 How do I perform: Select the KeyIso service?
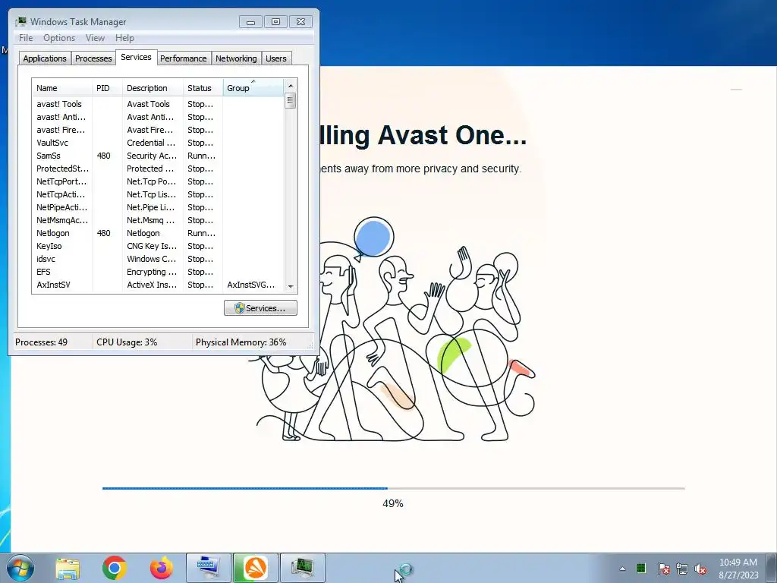point(158,246)
